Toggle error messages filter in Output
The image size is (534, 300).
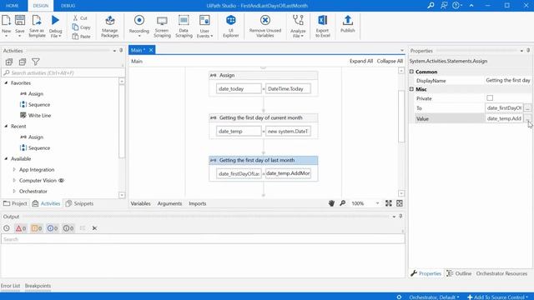click(21, 228)
